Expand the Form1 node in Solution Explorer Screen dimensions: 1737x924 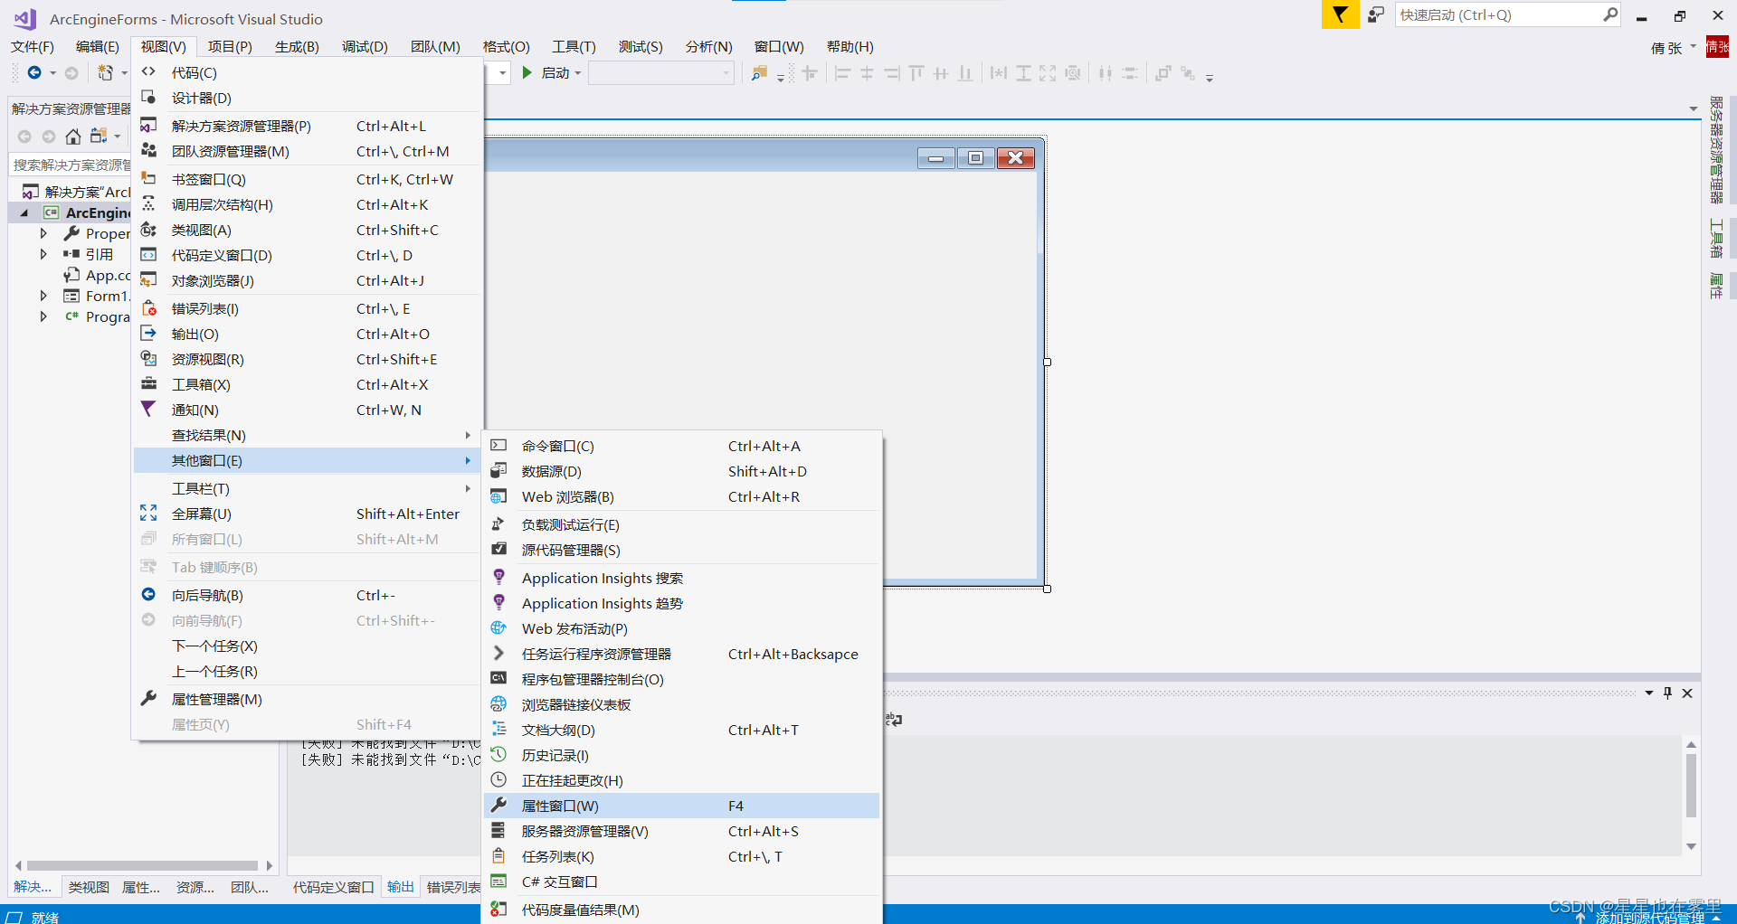[x=43, y=296]
